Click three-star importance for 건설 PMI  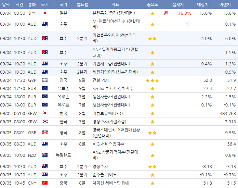[x=153, y=80]
